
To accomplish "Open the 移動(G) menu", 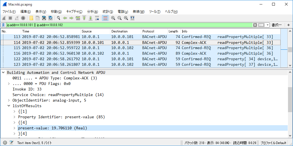I will tap(56, 12).
